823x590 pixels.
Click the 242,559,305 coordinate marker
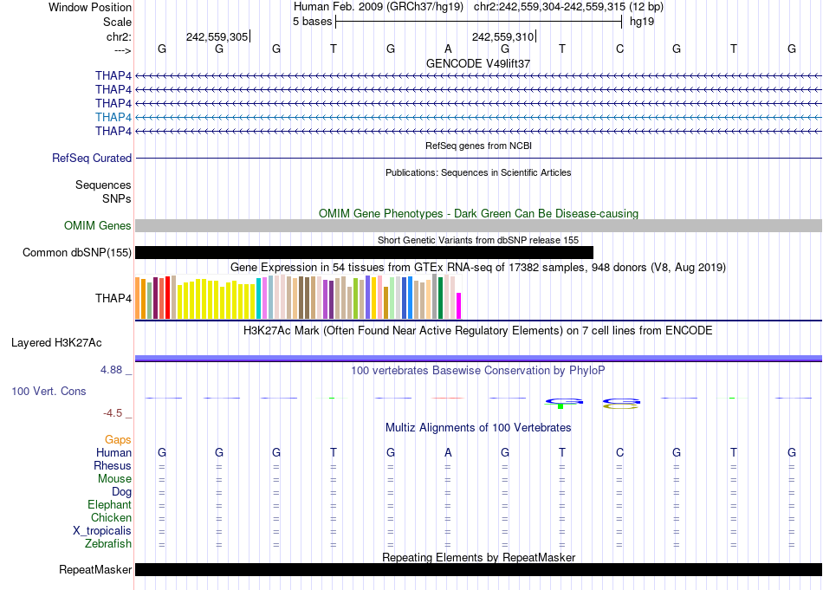coord(217,36)
